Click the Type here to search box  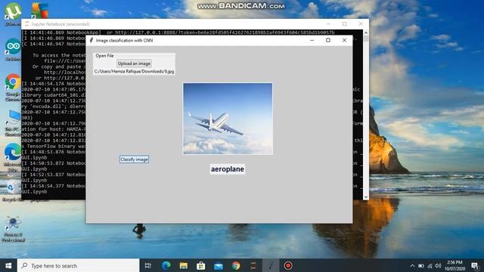coord(79,265)
